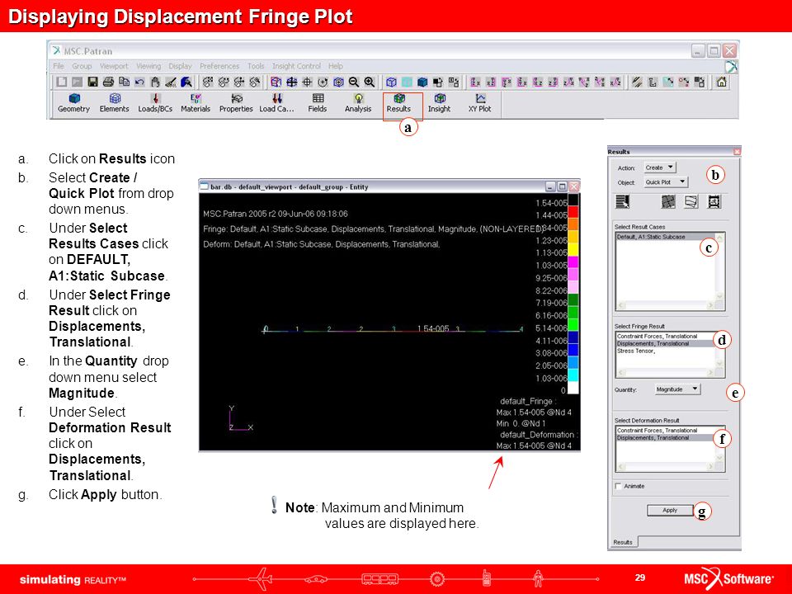Viewport: 792px width, 594px height.
Task: Click the Apply button
Action: (670, 510)
